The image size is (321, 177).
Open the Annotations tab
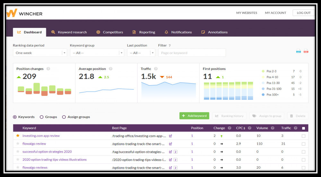(x=214, y=32)
